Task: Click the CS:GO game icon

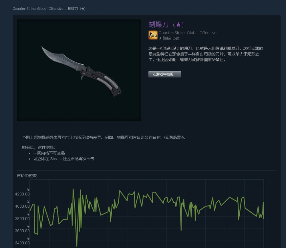Action: pyautogui.click(x=153, y=35)
